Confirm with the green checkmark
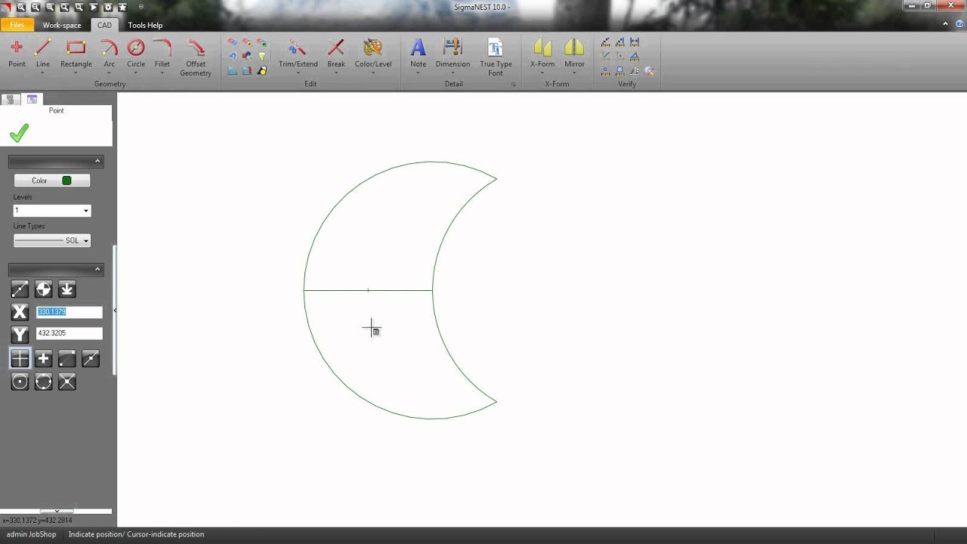 point(19,133)
